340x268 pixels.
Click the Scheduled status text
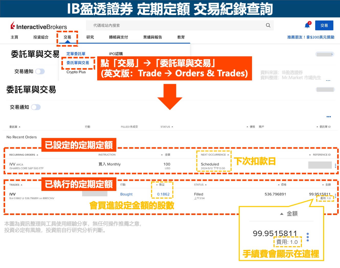210,164
